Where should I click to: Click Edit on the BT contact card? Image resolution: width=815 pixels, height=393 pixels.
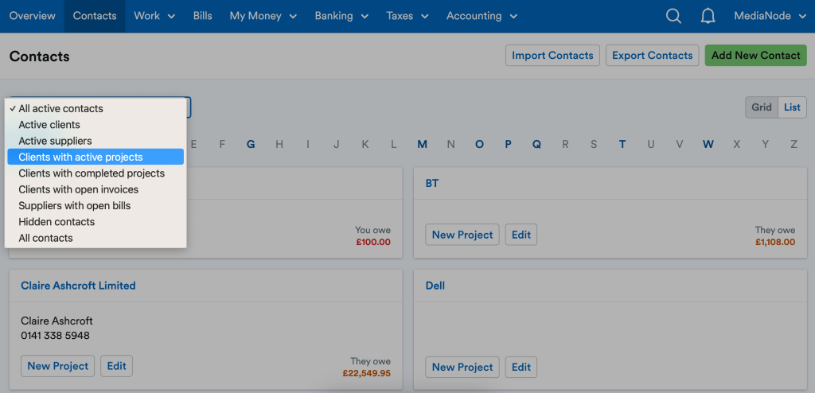[521, 235]
